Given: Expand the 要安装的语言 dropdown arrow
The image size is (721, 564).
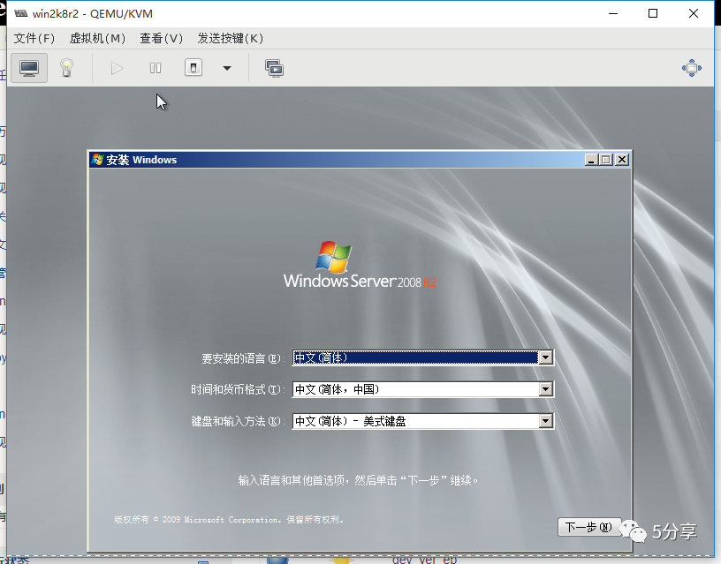Looking at the screenshot, I should 546,357.
